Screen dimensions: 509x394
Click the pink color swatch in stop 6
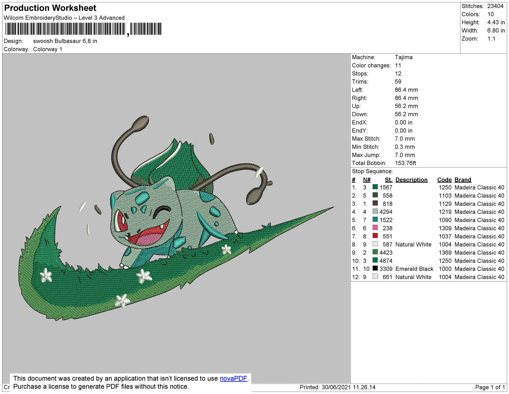point(375,228)
